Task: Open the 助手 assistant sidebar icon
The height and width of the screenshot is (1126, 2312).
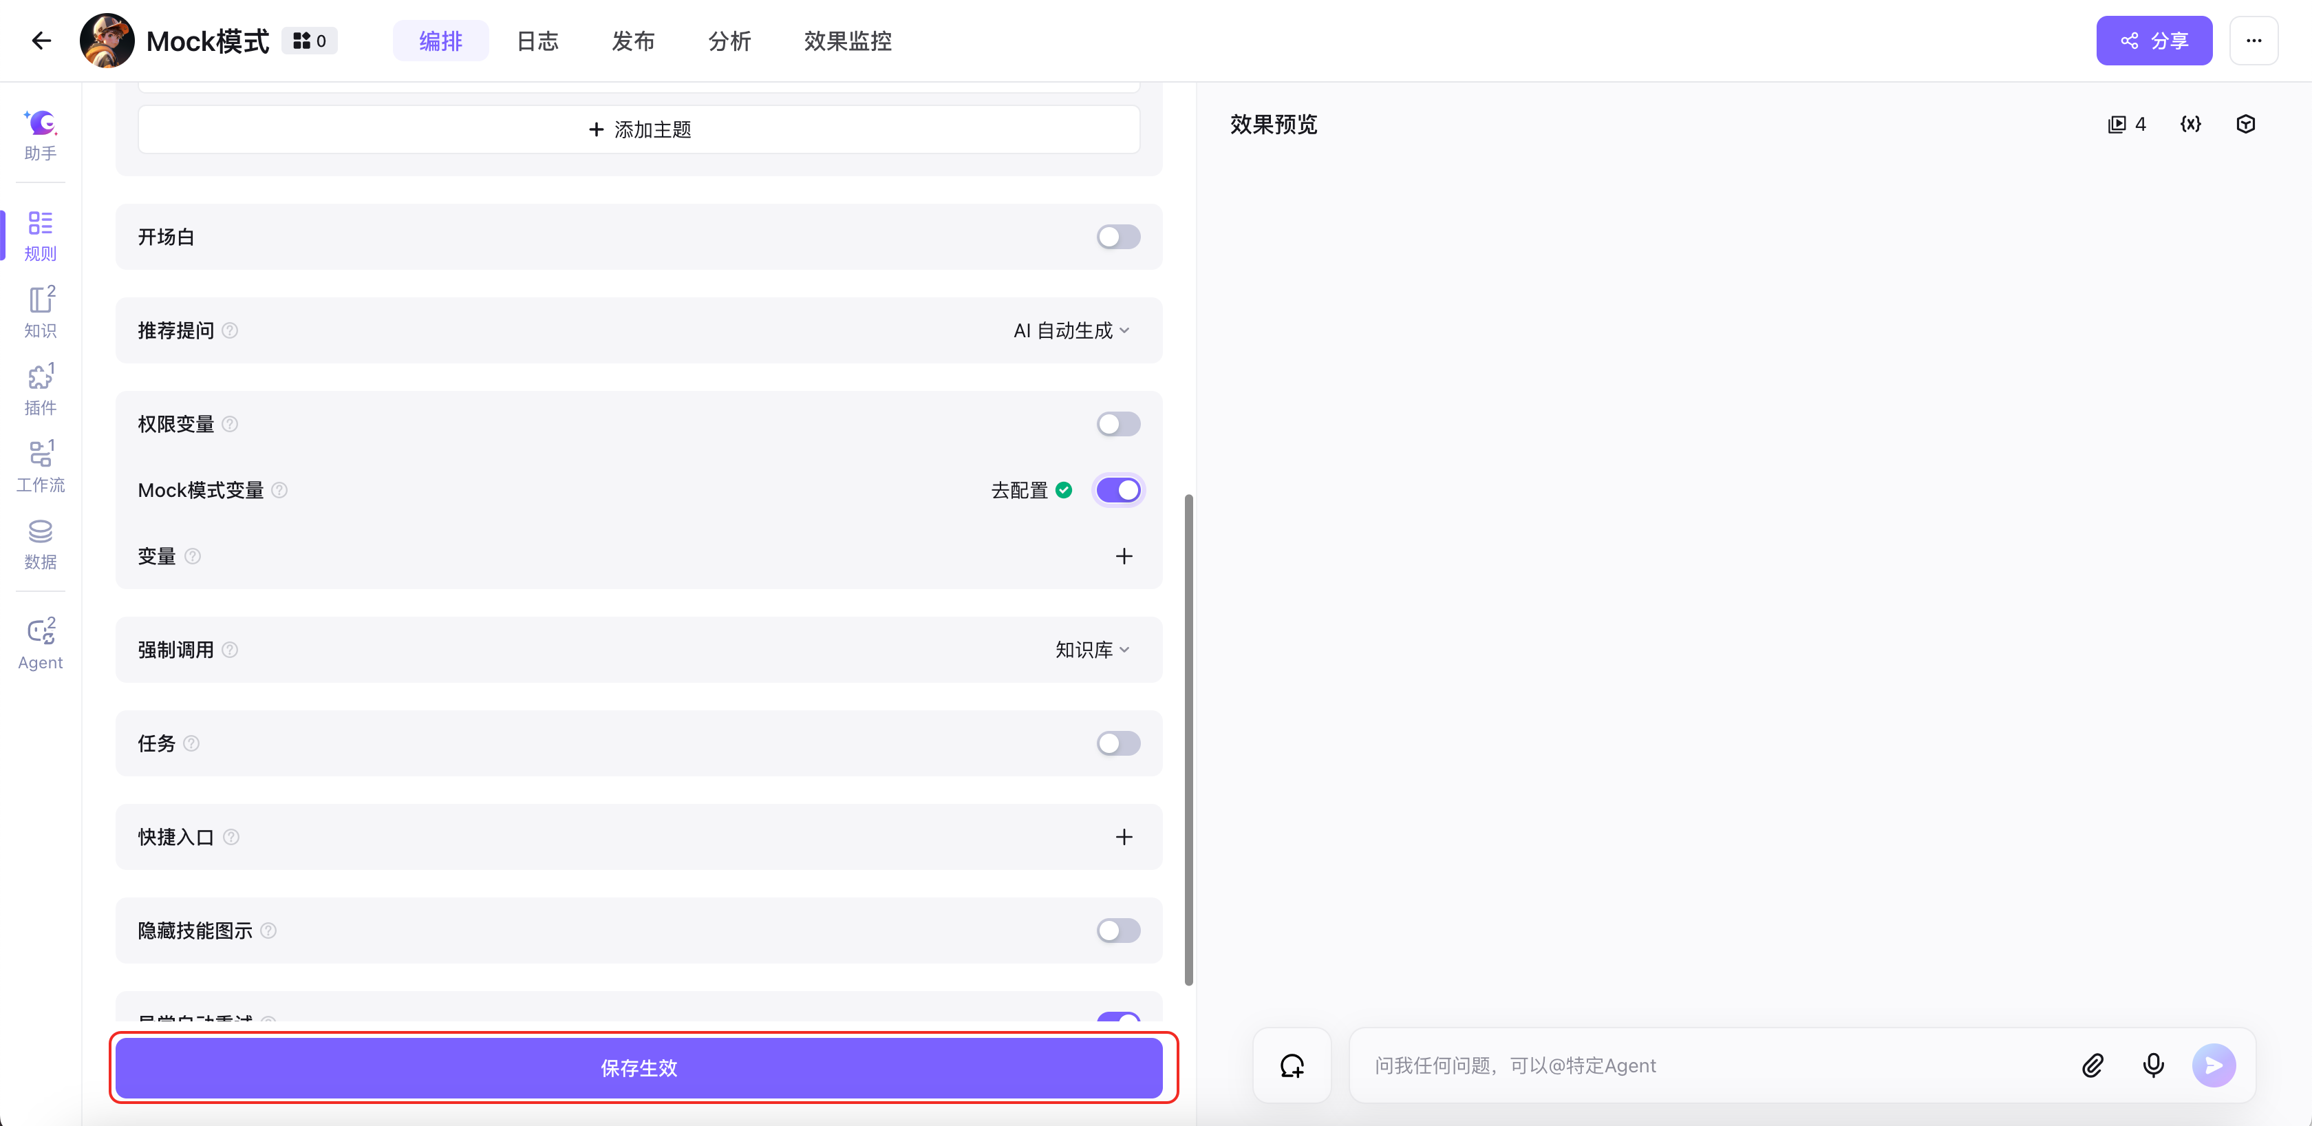Action: coord(41,135)
